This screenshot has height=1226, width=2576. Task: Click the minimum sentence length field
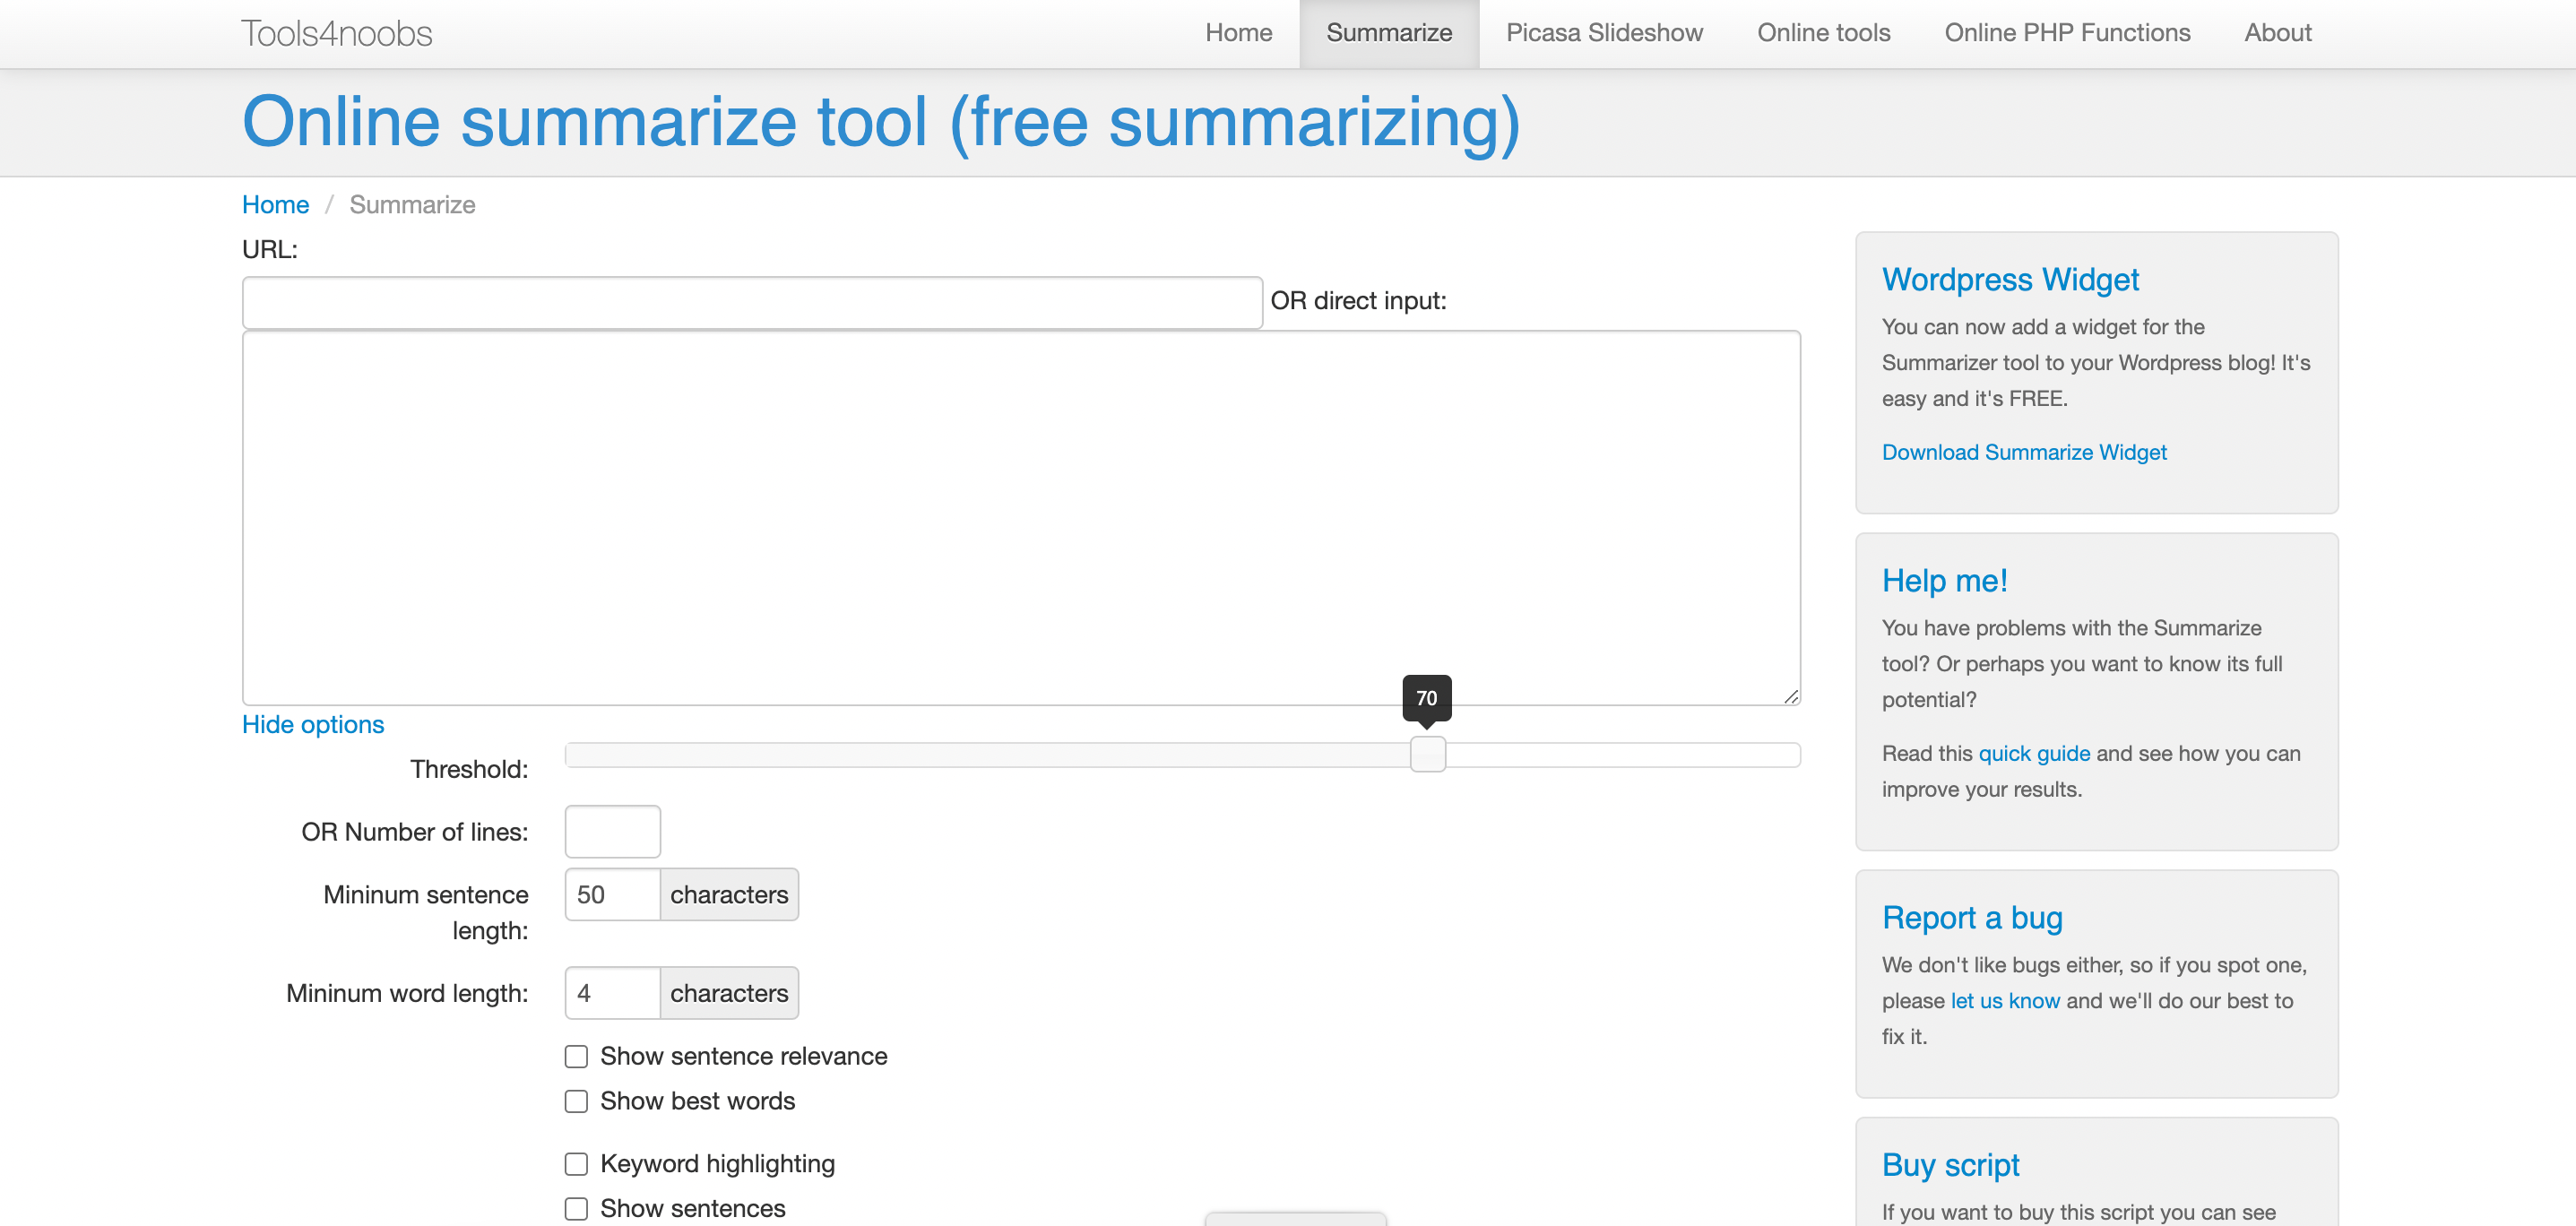pos(612,894)
